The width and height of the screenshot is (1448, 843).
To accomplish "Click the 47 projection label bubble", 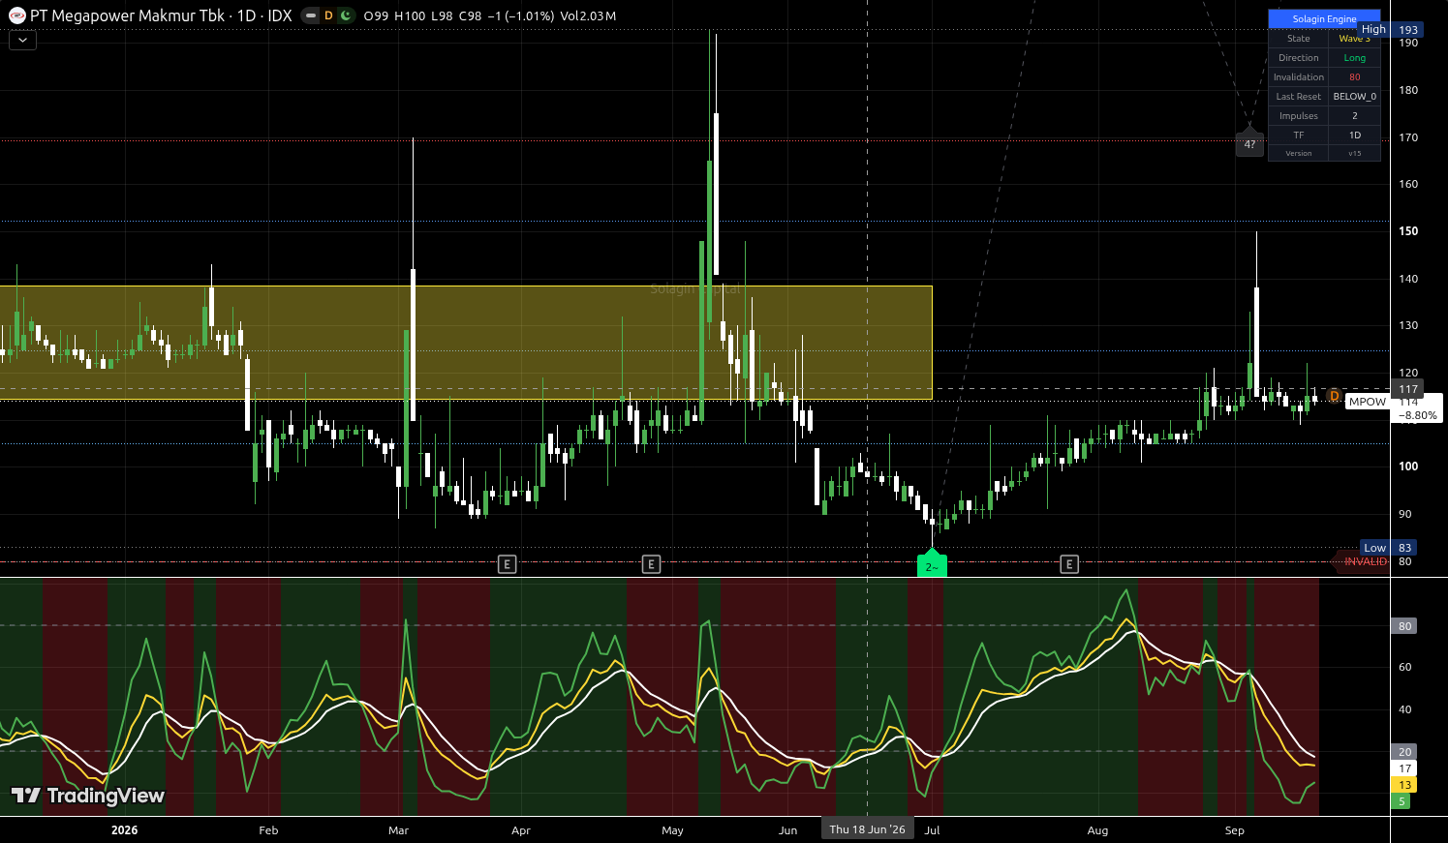I will [1249, 144].
